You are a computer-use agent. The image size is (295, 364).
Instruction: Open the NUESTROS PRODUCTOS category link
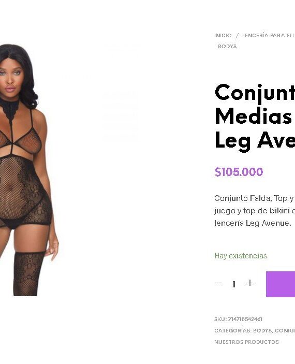[246, 342]
